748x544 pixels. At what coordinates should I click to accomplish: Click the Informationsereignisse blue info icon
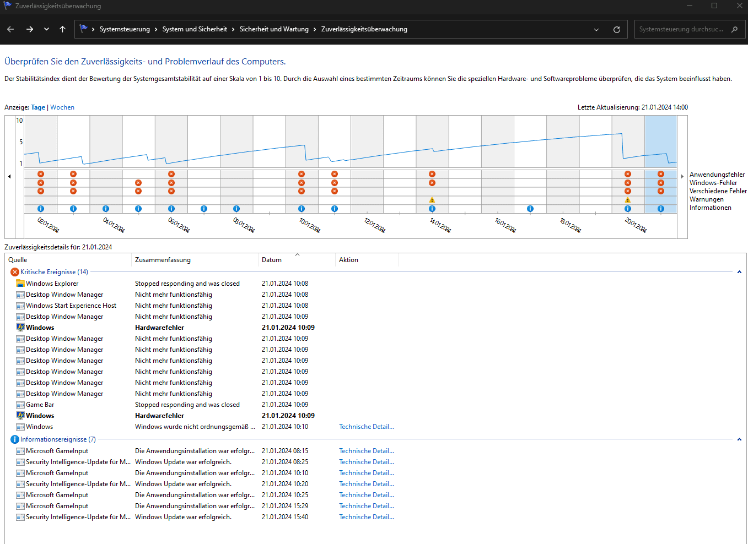tap(15, 439)
